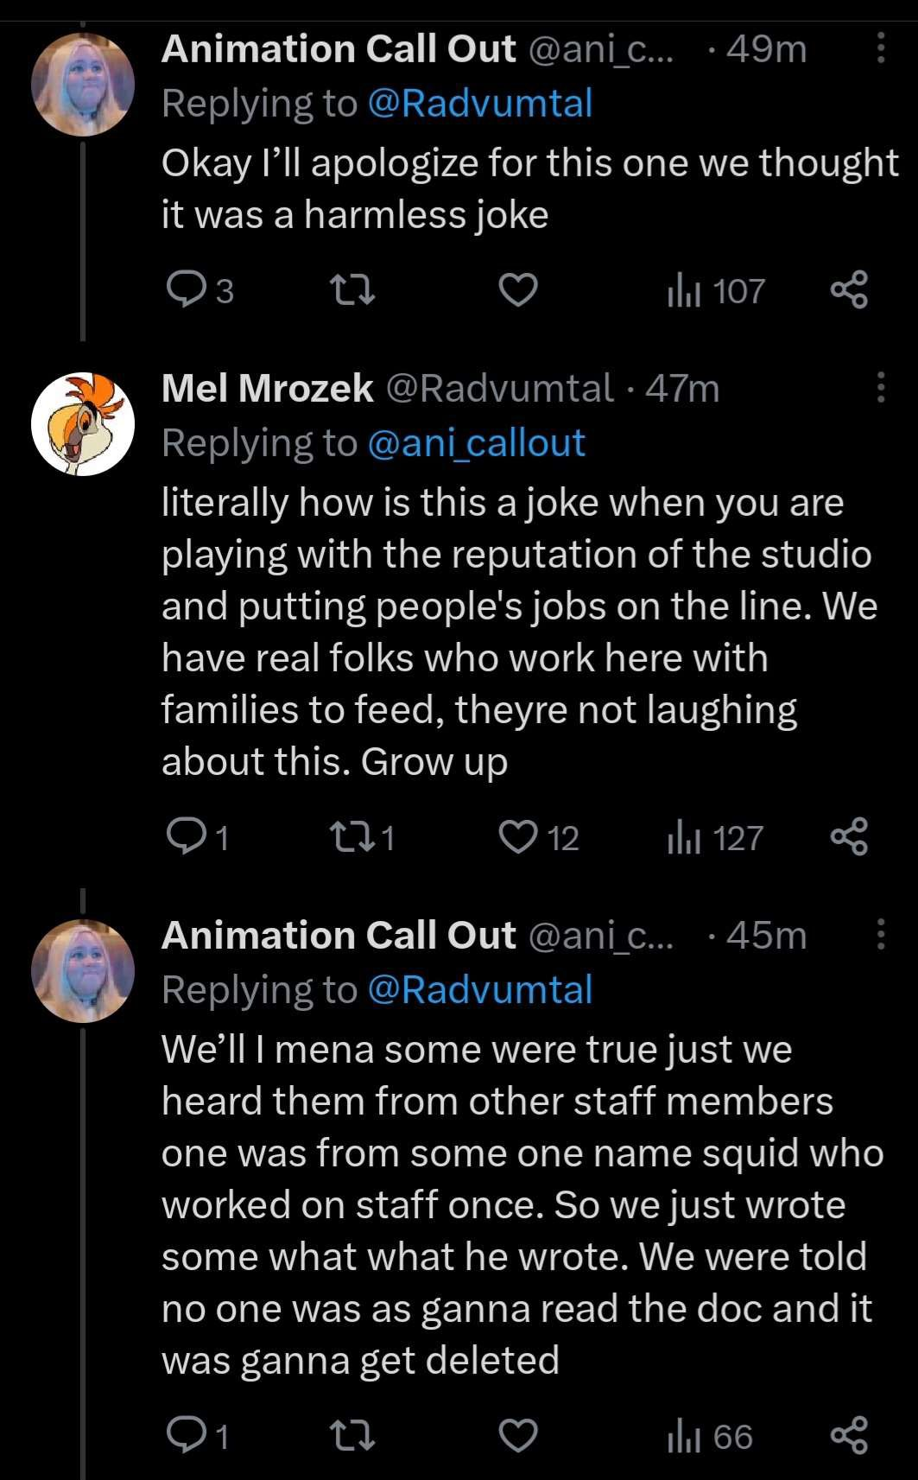The image size is (918, 1480).
Task: Reply to Mel Mrozek's tweet
Action: click(x=198, y=837)
